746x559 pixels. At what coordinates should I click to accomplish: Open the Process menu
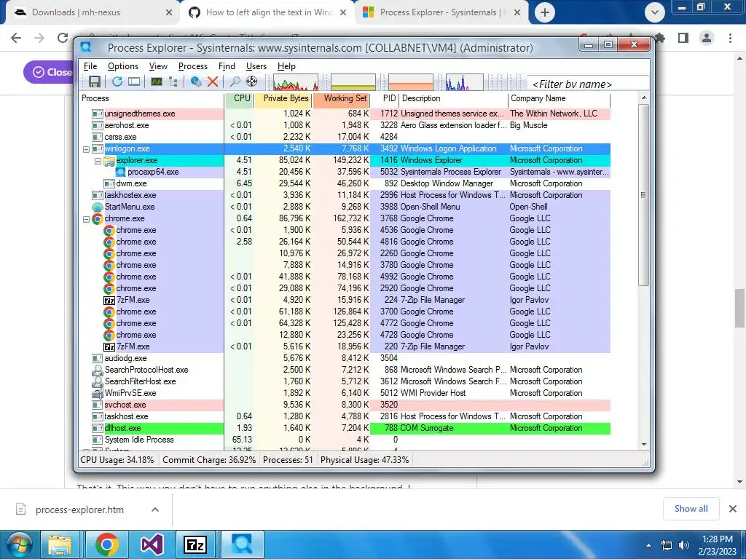[192, 66]
